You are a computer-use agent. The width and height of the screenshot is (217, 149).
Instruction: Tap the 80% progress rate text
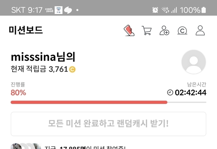click(x=18, y=92)
